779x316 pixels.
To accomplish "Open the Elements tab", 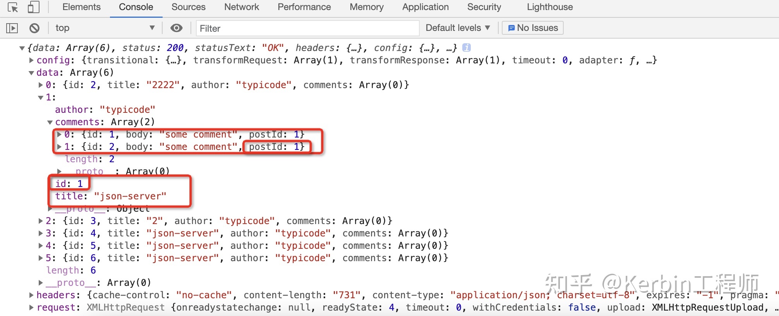I will click(x=81, y=7).
